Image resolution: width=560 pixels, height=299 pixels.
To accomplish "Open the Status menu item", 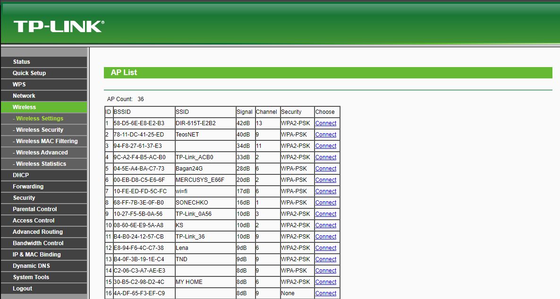I will click(43, 62).
